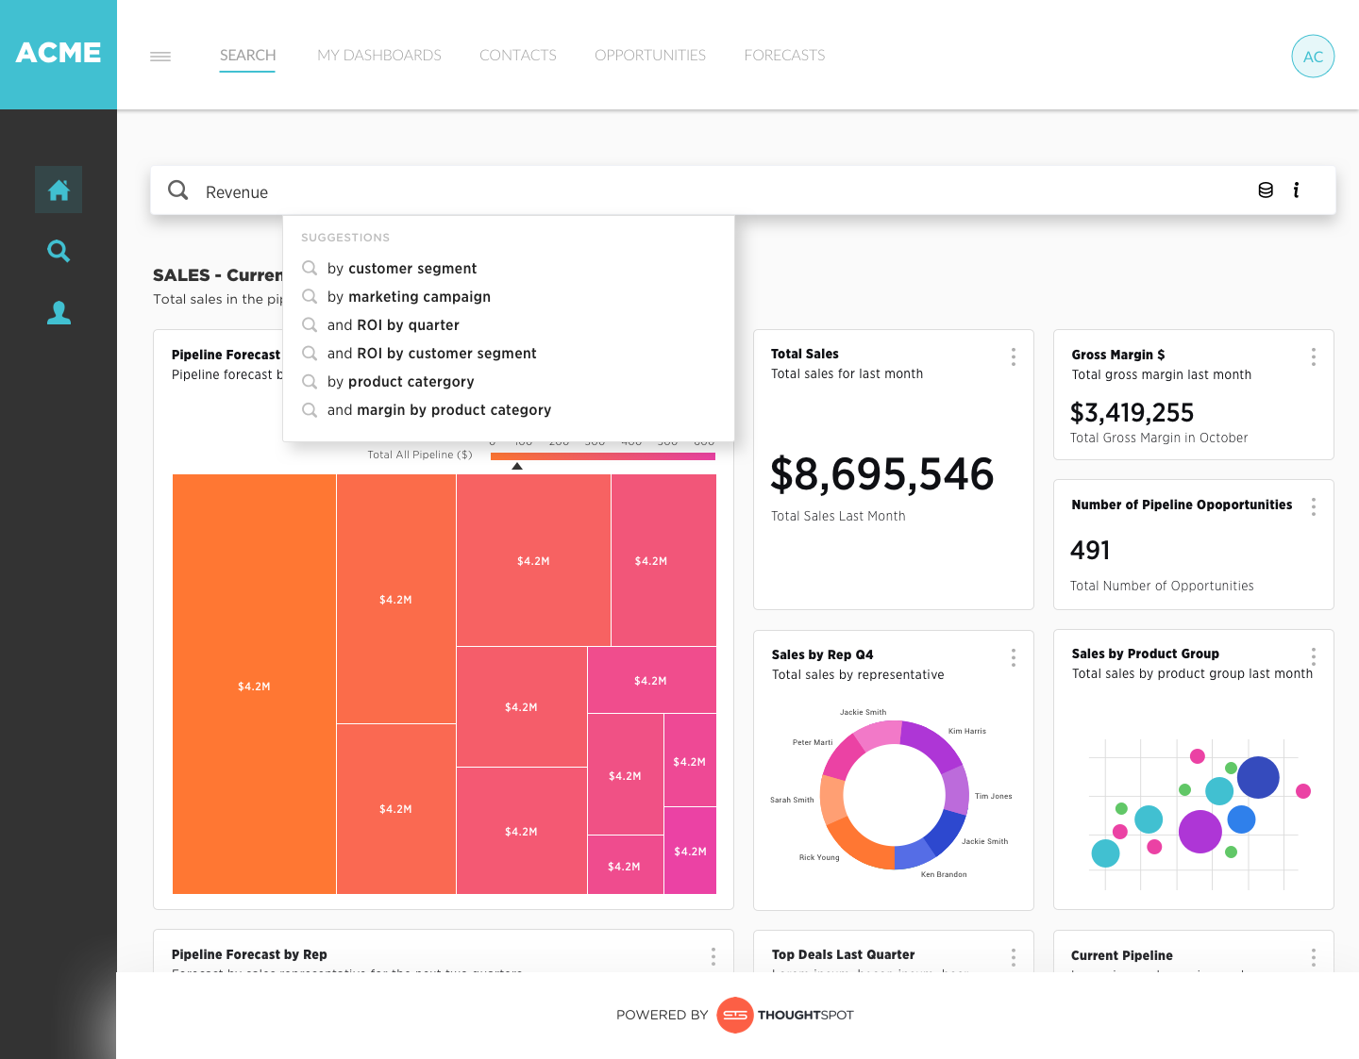Click the large purple bubble in Sales by Product Group

1200,831
